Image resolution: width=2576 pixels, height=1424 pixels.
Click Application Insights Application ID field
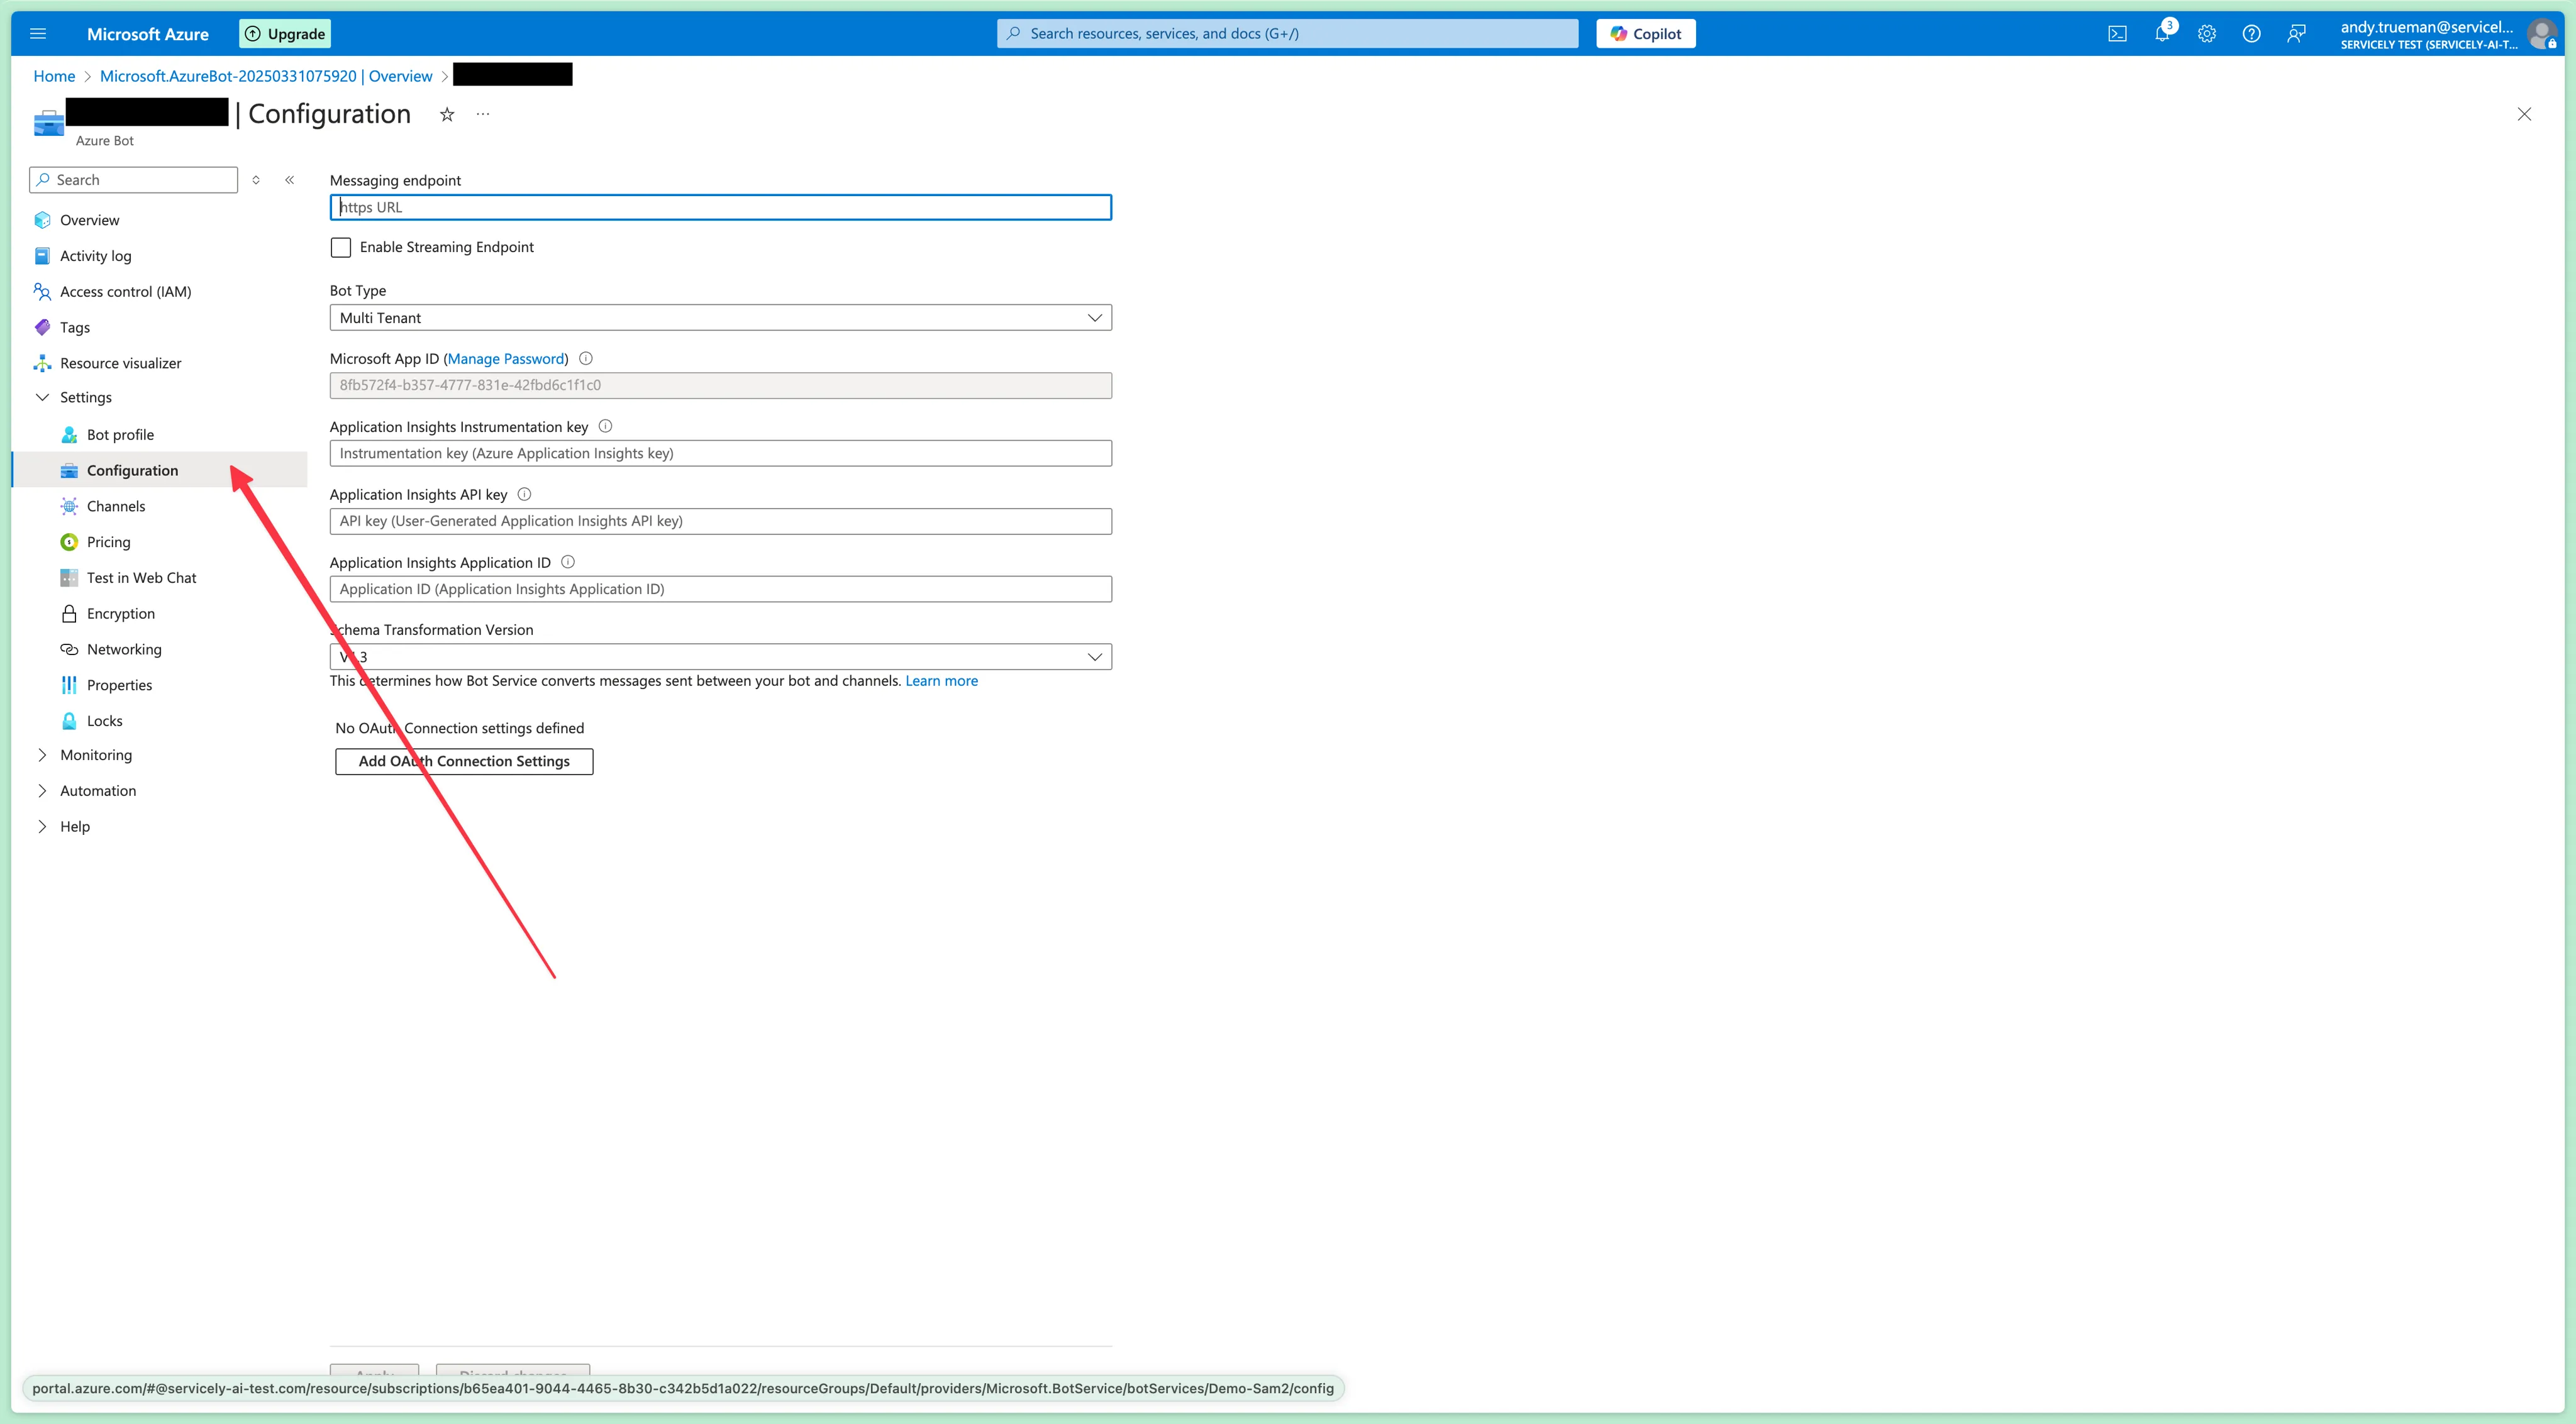click(721, 589)
